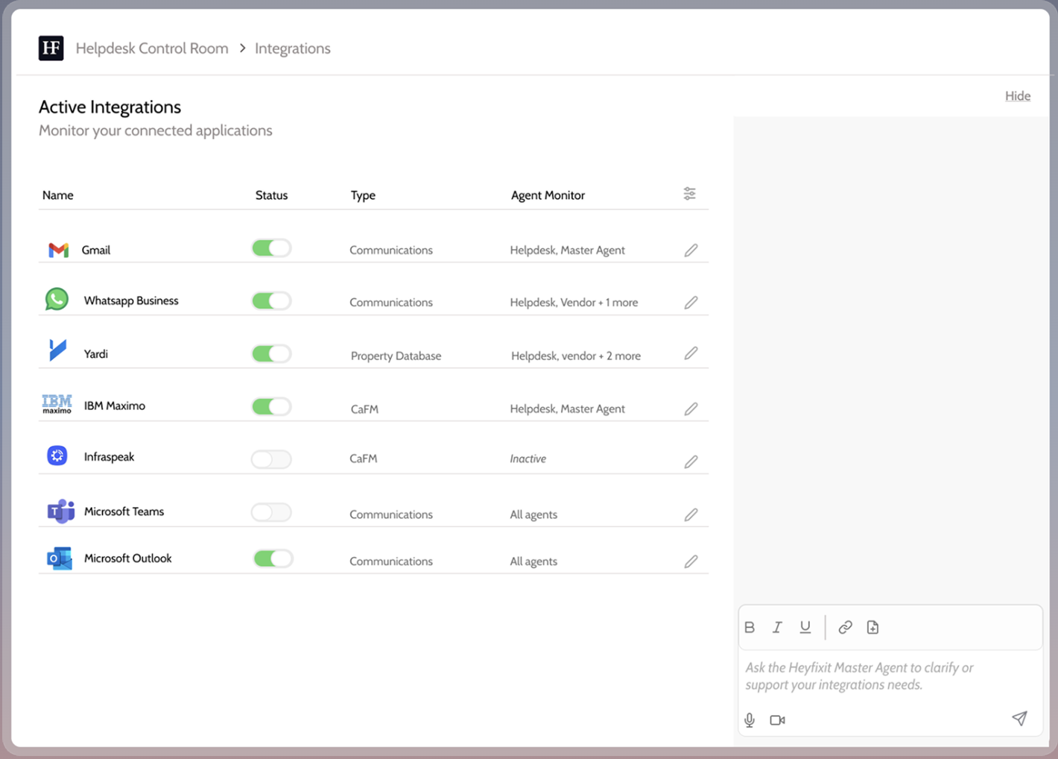Edit the Microsoft Teams integration

click(691, 514)
